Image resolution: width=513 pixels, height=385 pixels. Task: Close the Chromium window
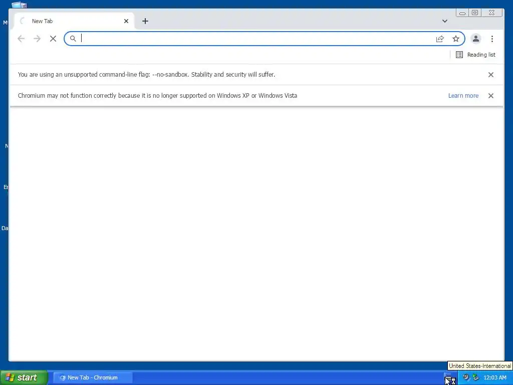coord(492,13)
